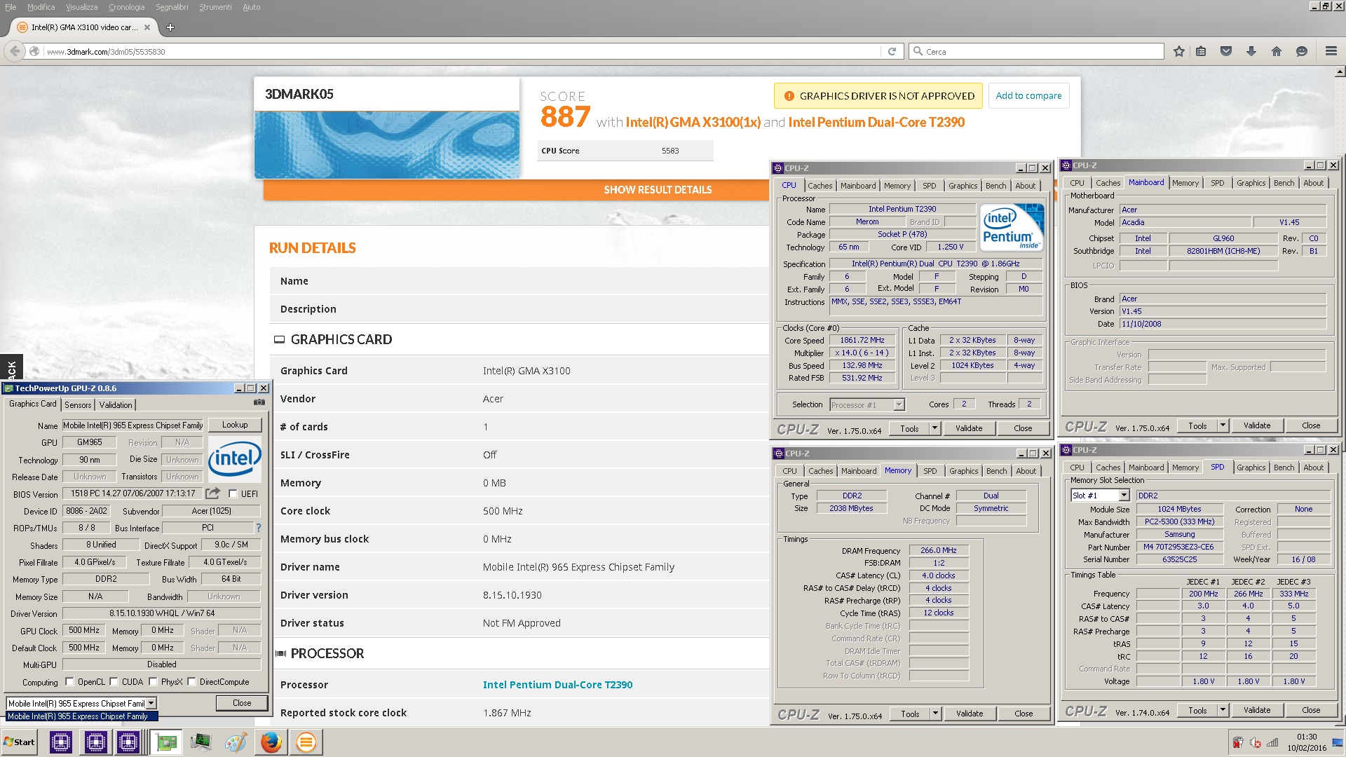This screenshot has height=757, width=1346.
Task: Click the Tools button in CPU-Z Mainboard window
Action: [1197, 425]
